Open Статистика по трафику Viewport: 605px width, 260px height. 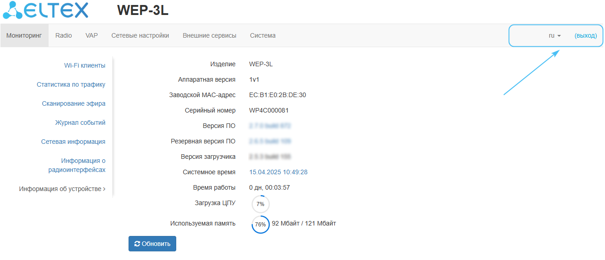71,84
